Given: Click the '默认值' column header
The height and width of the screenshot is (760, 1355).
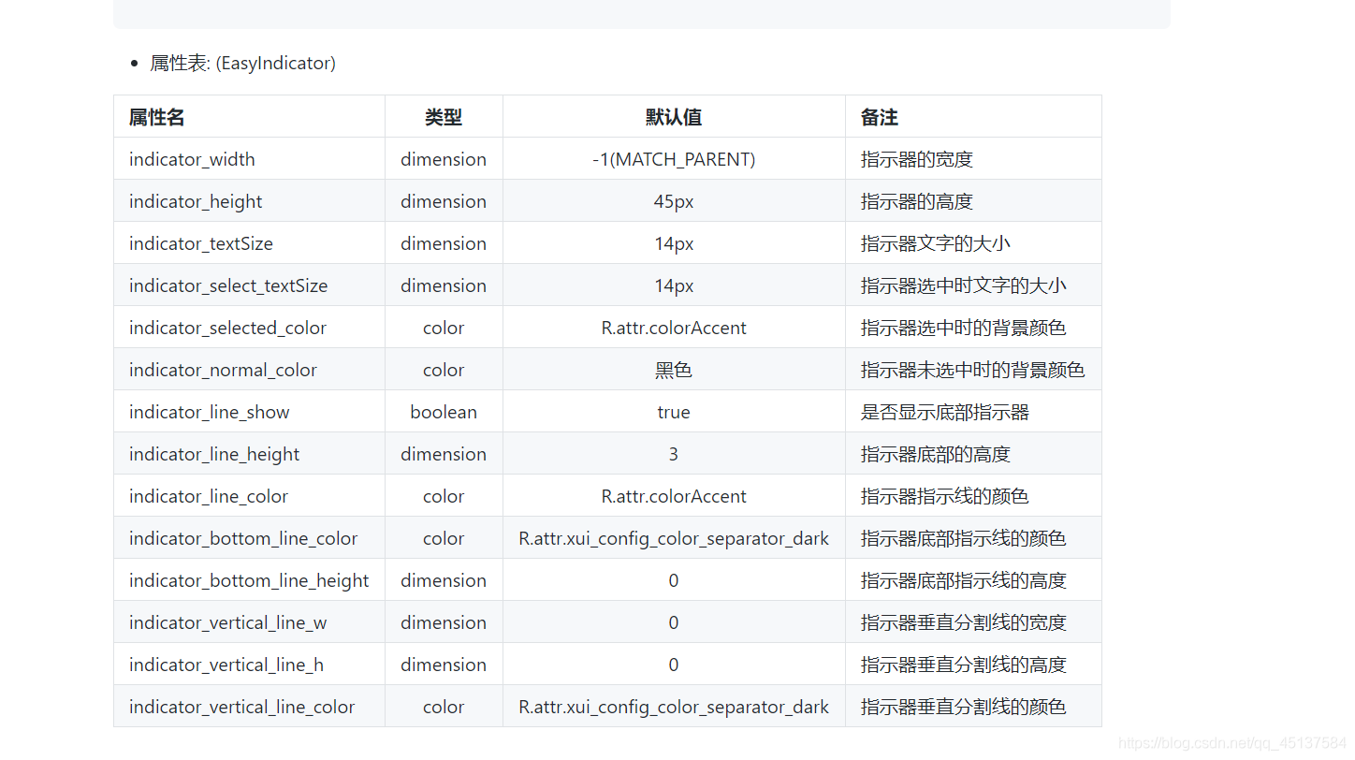Looking at the screenshot, I should pos(674,117).
